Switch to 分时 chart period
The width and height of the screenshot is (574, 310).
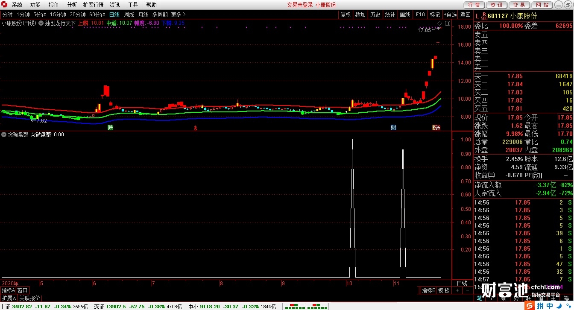[x=7, y=15]
